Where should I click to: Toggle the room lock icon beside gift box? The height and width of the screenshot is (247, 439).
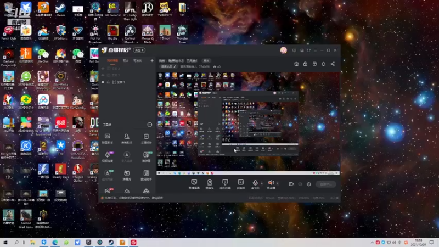(x=305, y=64)
